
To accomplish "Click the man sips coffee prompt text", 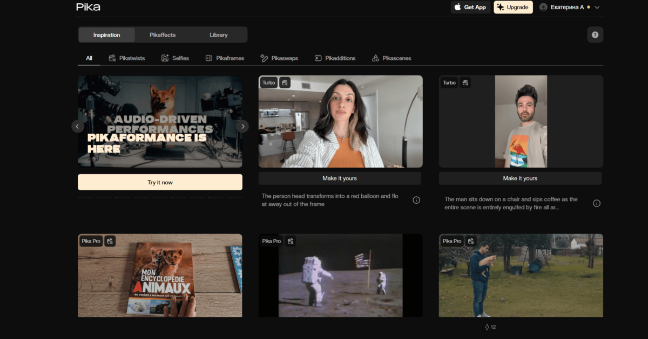I will 511,203.
